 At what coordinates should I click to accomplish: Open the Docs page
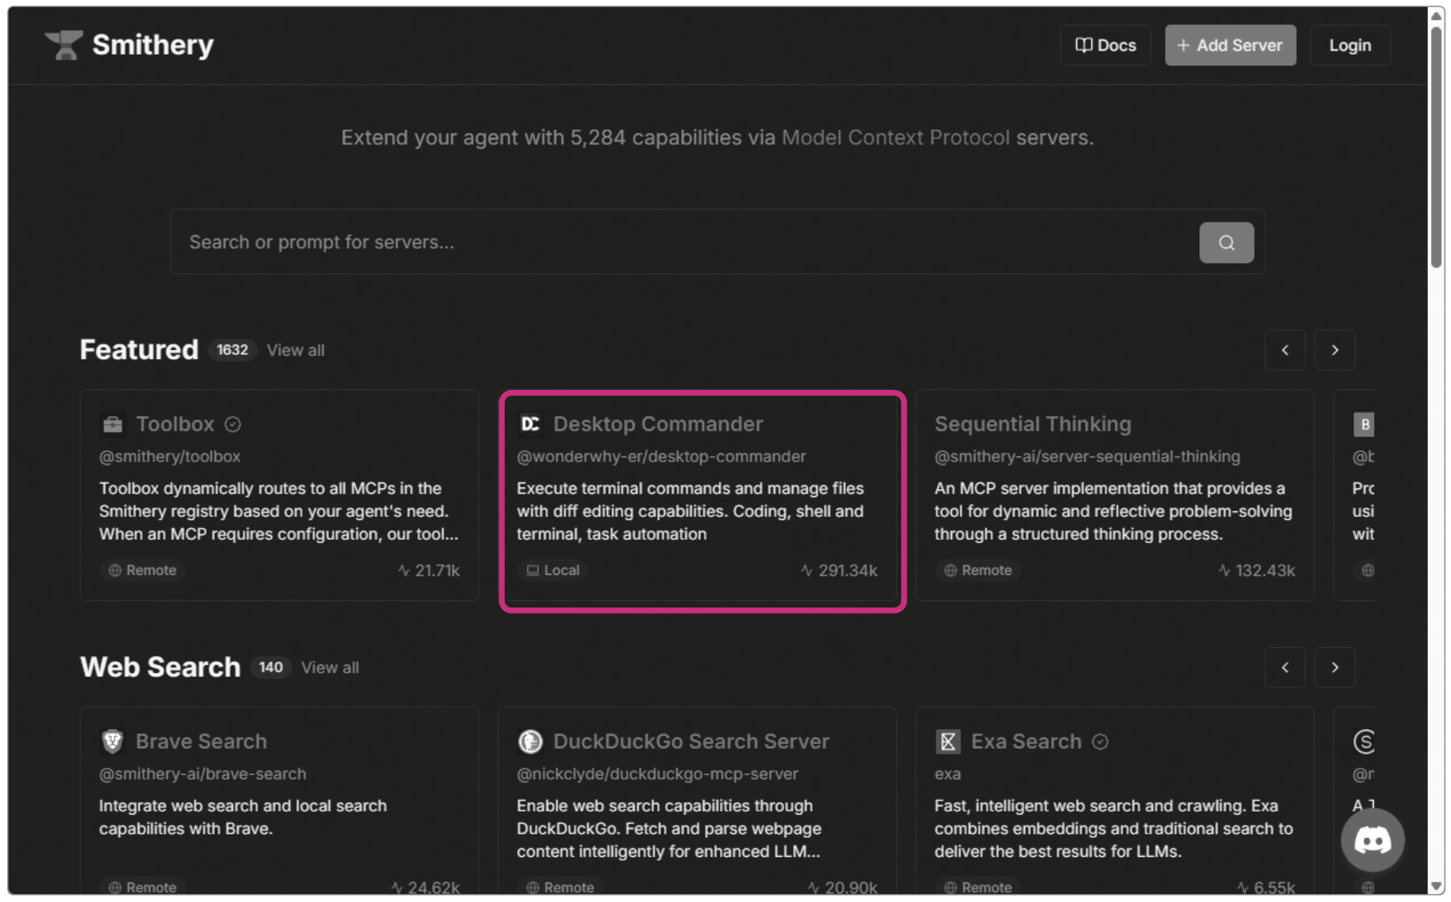[x=1106, y=45]
